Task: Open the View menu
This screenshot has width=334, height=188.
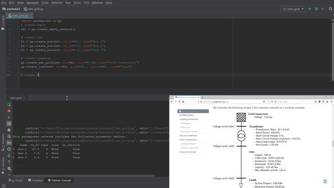Action: [20, 3]
